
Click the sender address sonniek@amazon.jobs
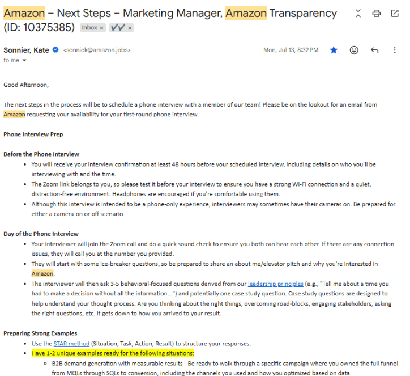97,50
